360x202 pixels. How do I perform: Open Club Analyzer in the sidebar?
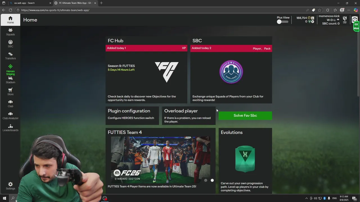[x=10, y=116]
